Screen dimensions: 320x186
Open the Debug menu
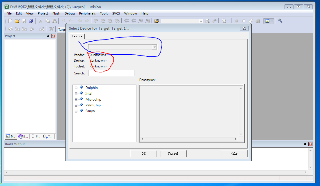pyautogui.click(x=70, y=13)
